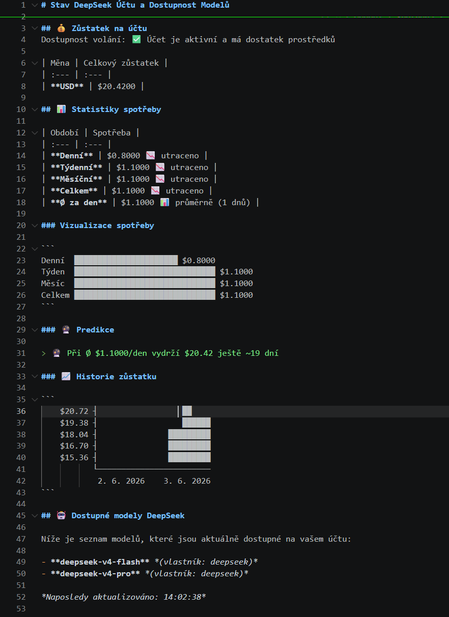Click the '$18.04' axis label
Screen dimensions: 449x617
click(x=74, y=435)
